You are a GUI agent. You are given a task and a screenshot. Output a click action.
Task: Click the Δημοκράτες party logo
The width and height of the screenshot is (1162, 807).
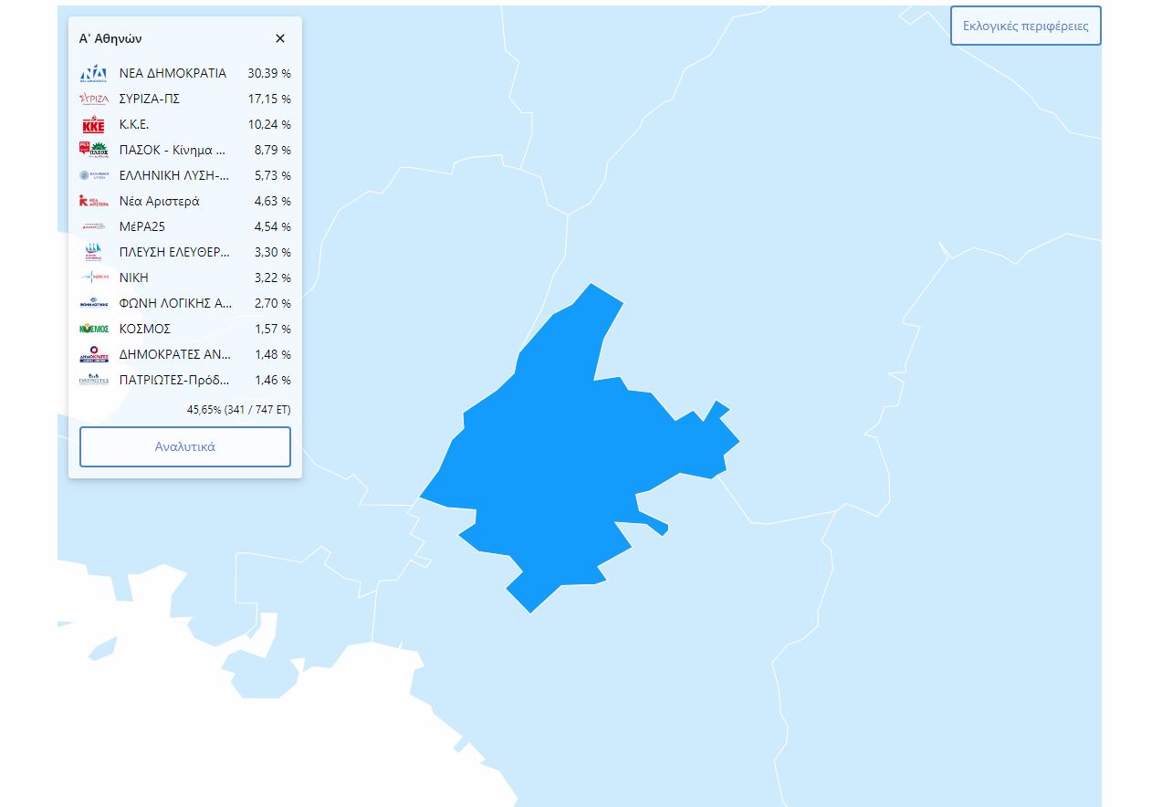(94, 354)
